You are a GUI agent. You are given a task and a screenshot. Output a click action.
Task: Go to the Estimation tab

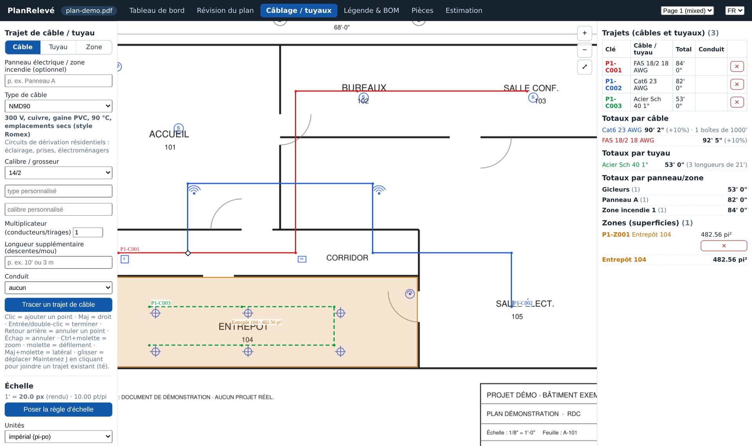point(464,11)
